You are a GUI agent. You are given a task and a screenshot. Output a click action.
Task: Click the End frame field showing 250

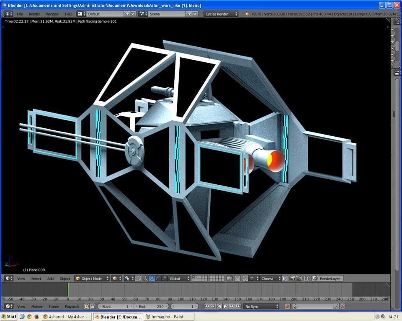coord(152,306)
